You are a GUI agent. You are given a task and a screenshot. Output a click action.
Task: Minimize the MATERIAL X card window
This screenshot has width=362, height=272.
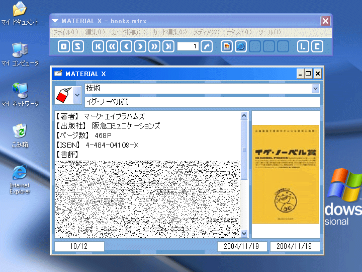click(300, 74)
